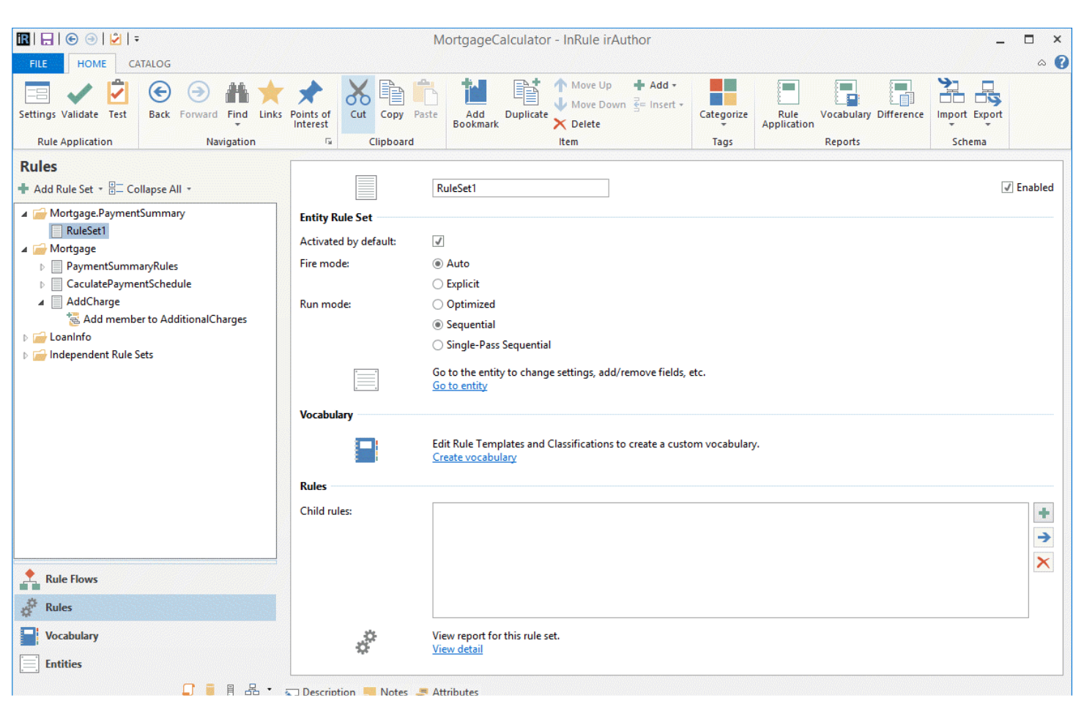Open the Categorize dropdown
The height and width of the screenshot is (723, 1084).
pyautogui.click(x=723, y=125)
